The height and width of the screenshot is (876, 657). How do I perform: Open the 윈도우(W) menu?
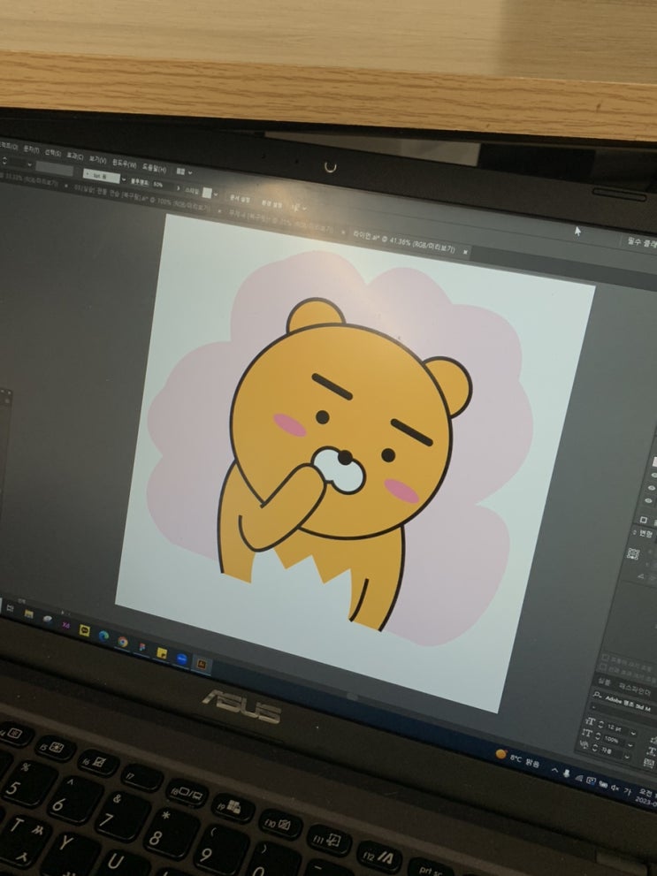[124, 164]
